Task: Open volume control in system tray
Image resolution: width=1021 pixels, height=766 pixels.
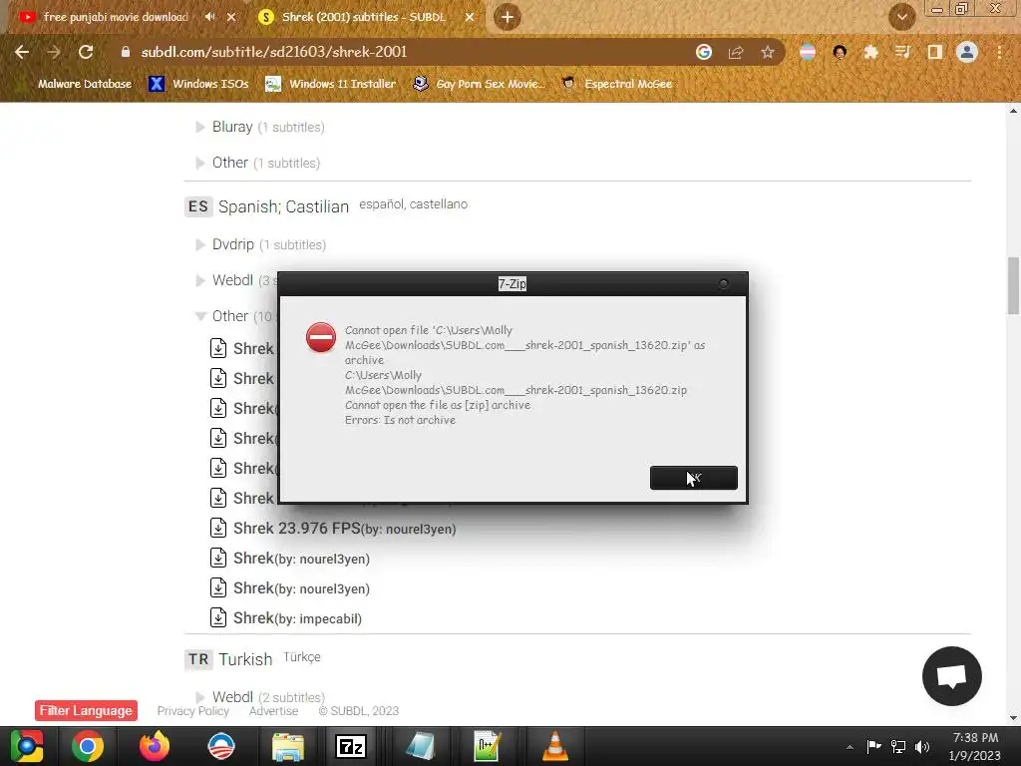Action: click(x=922, y=747)
